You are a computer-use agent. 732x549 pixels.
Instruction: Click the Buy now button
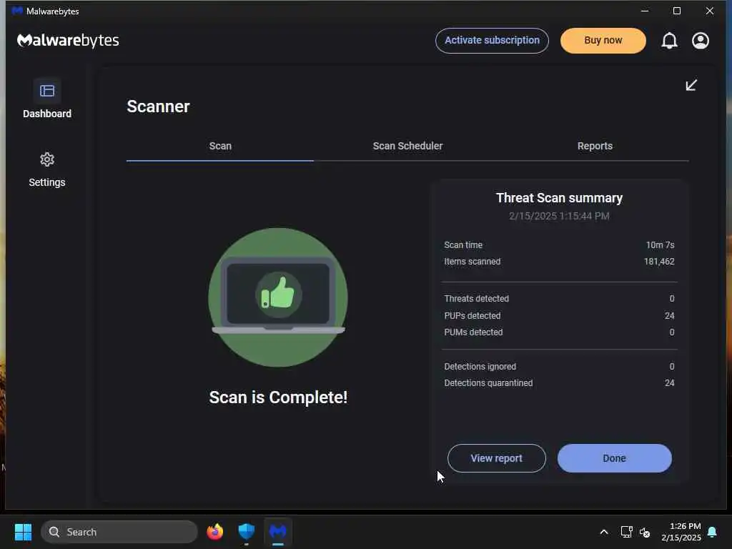603,41
